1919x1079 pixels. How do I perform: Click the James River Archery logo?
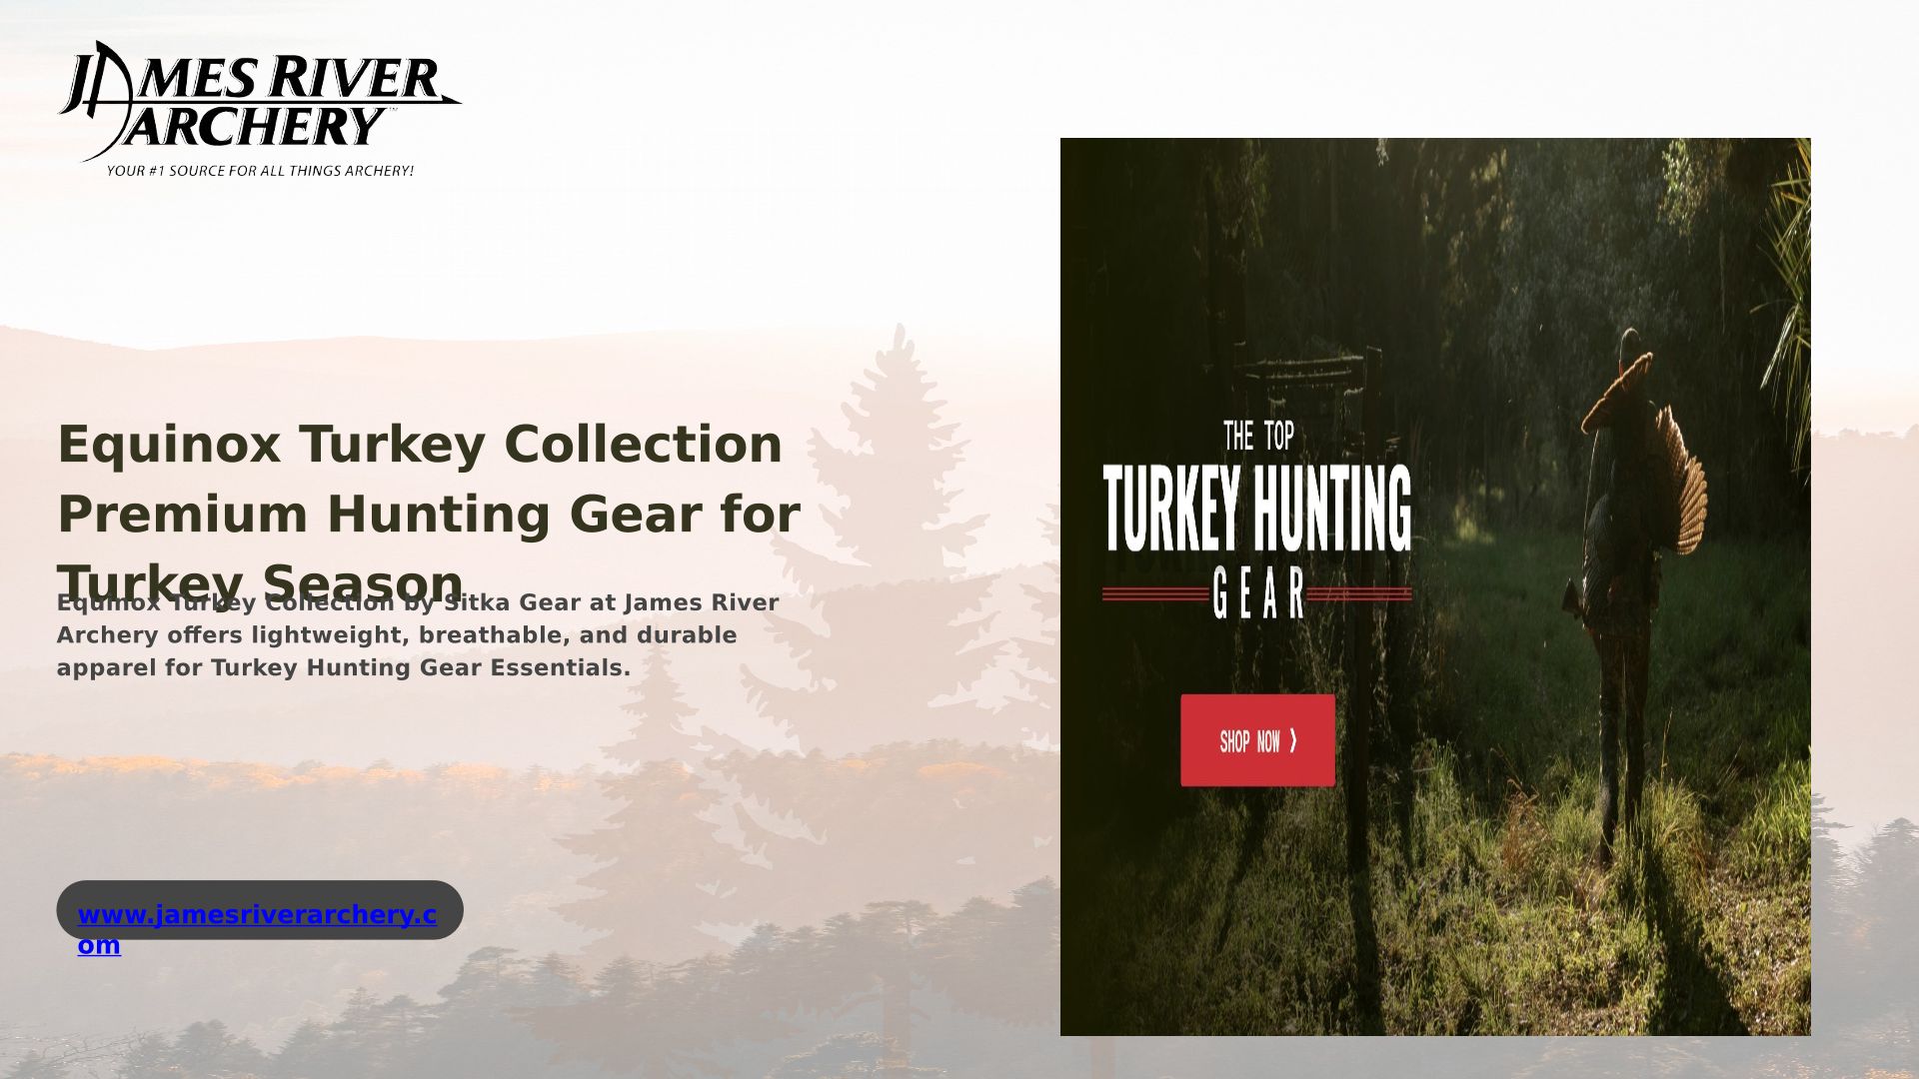point(259,110)
